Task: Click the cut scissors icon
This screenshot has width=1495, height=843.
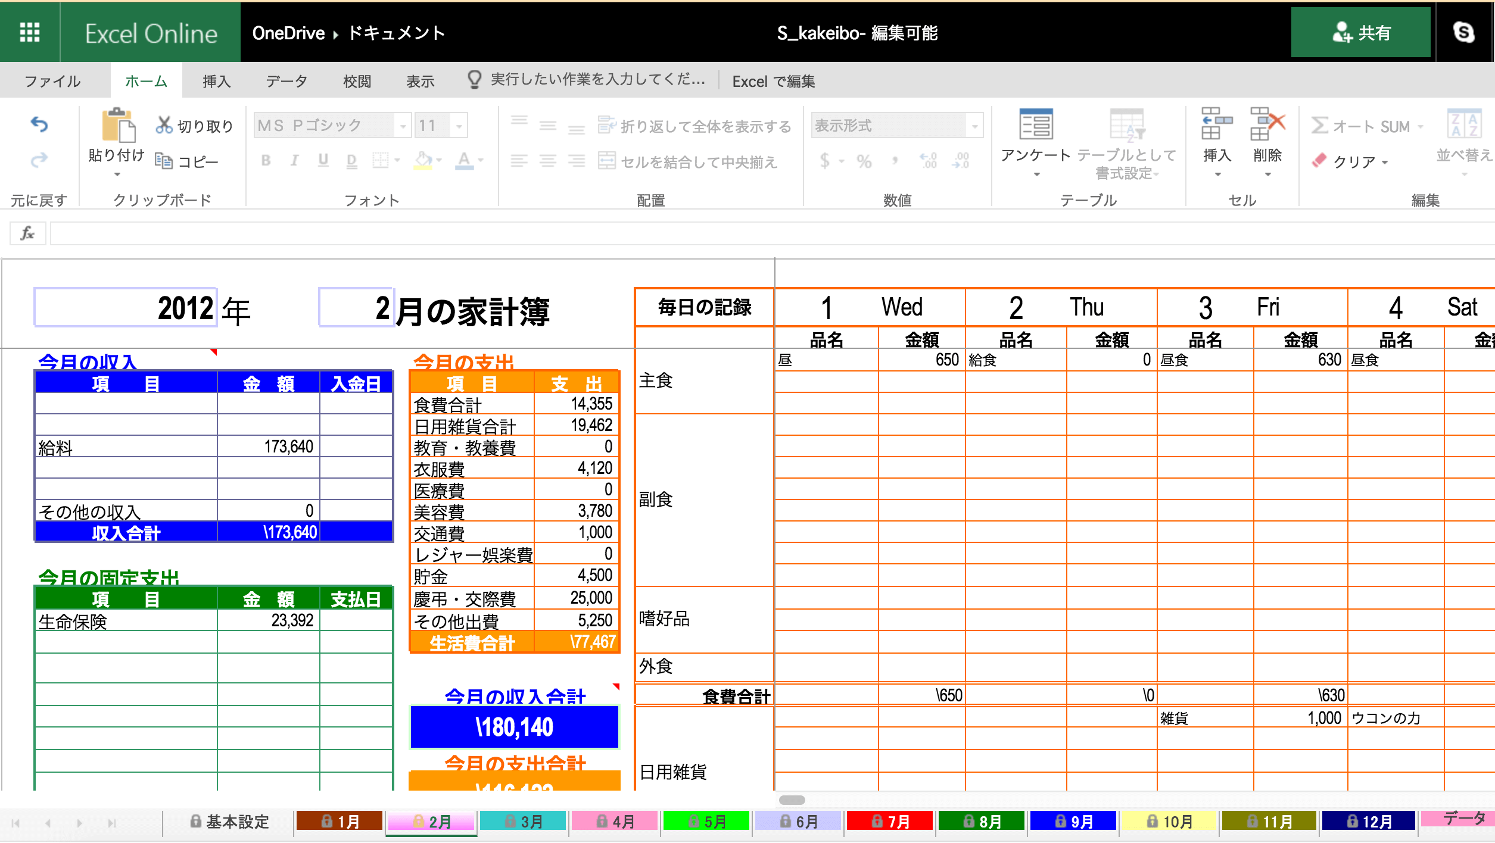Action: (x=164, y=125)
